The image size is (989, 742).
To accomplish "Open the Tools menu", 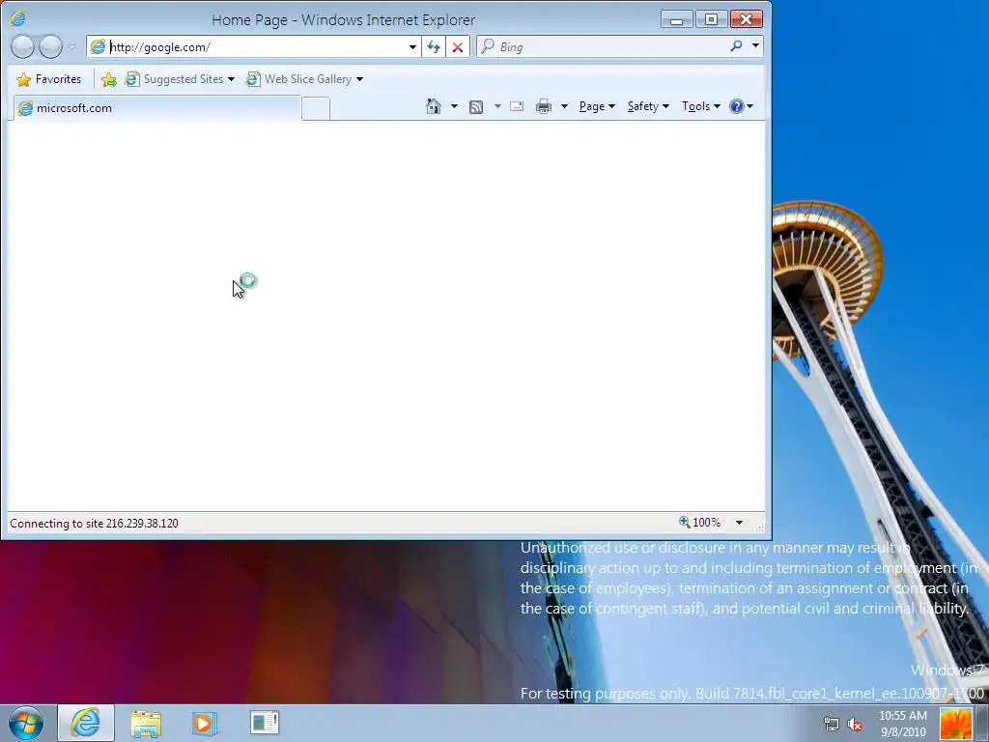I will (701, 106).
